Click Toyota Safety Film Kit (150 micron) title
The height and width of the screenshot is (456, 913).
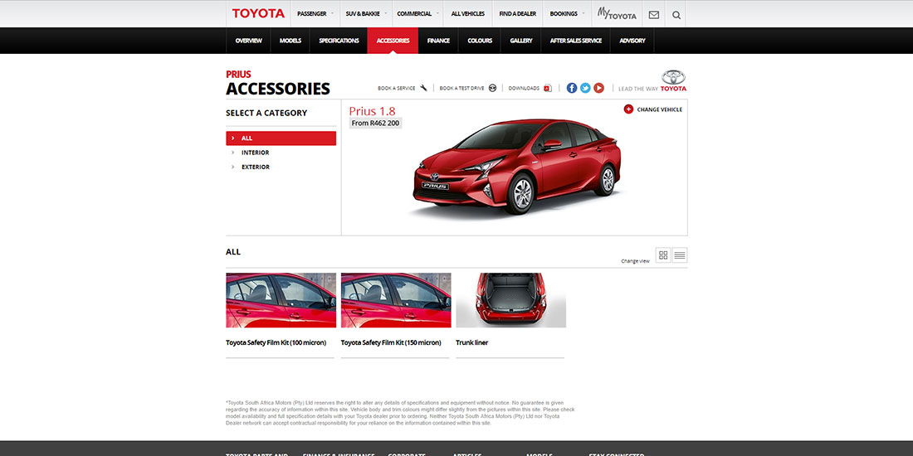tap(391, 342)
